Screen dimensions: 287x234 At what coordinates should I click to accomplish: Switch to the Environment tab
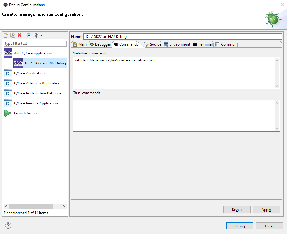point(177,44)
